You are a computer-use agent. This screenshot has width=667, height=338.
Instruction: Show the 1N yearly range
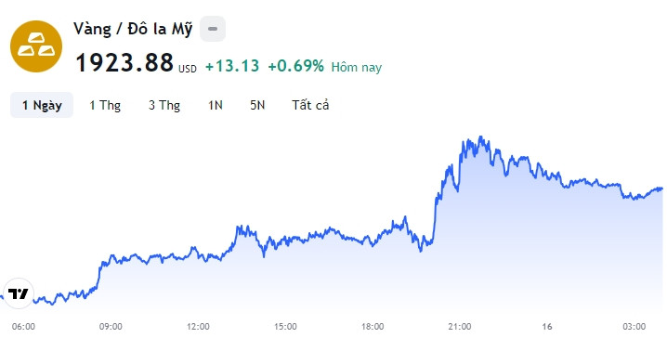[216, 105]
